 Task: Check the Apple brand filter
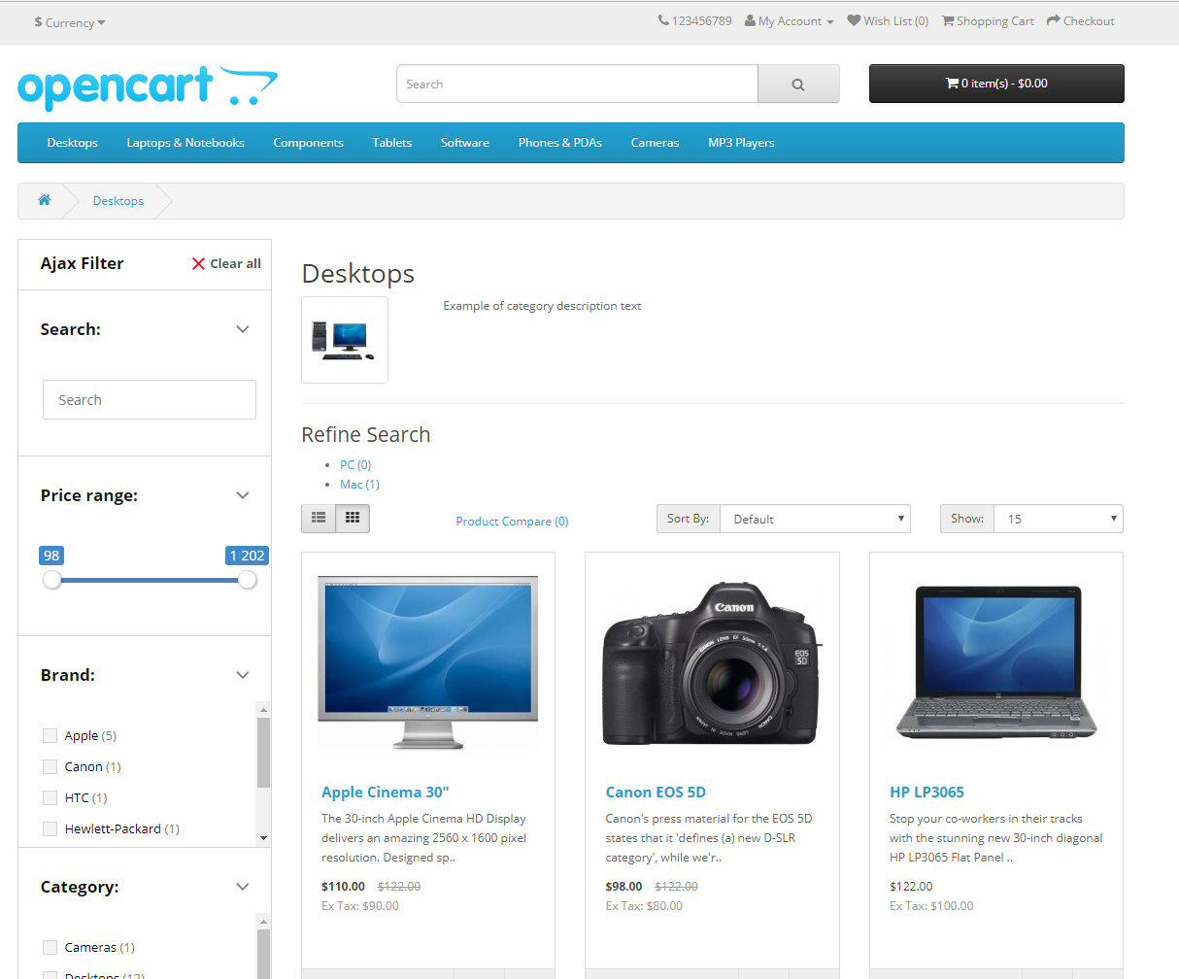click(51, 736)
